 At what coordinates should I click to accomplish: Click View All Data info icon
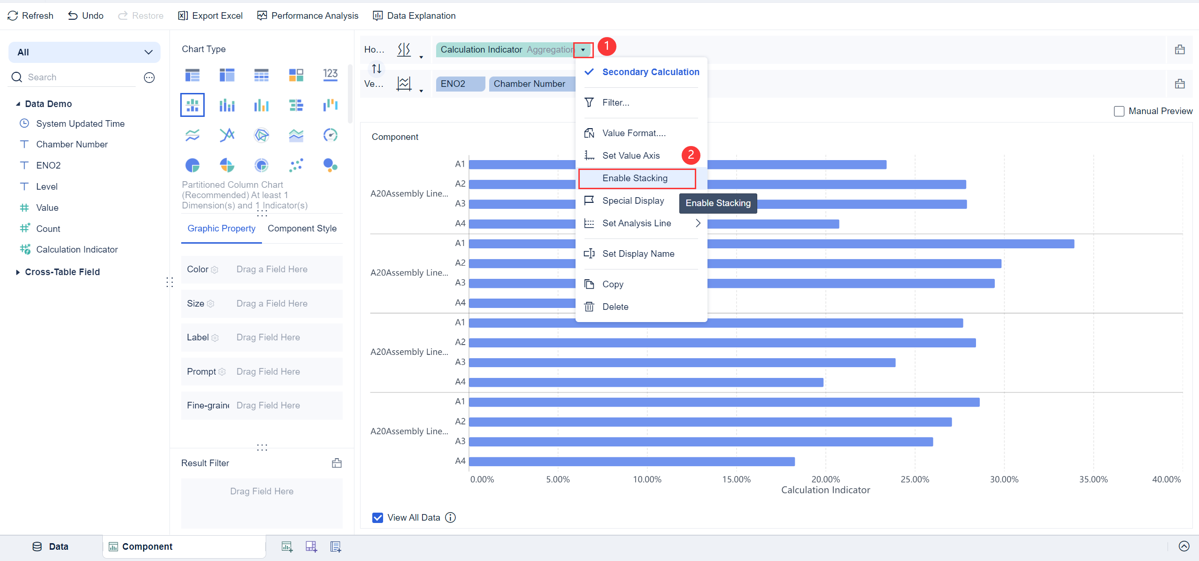coord(450,517)
